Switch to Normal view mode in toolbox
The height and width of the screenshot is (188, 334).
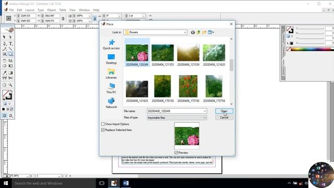coord(4,116)
